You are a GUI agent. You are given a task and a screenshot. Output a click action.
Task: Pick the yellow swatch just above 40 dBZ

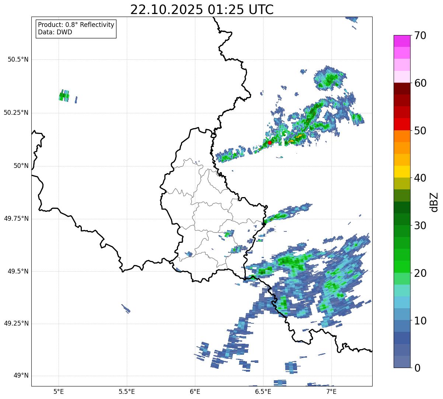point(402,172)
